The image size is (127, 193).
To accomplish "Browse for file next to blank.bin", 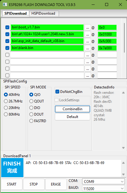I will coord(88,48).
